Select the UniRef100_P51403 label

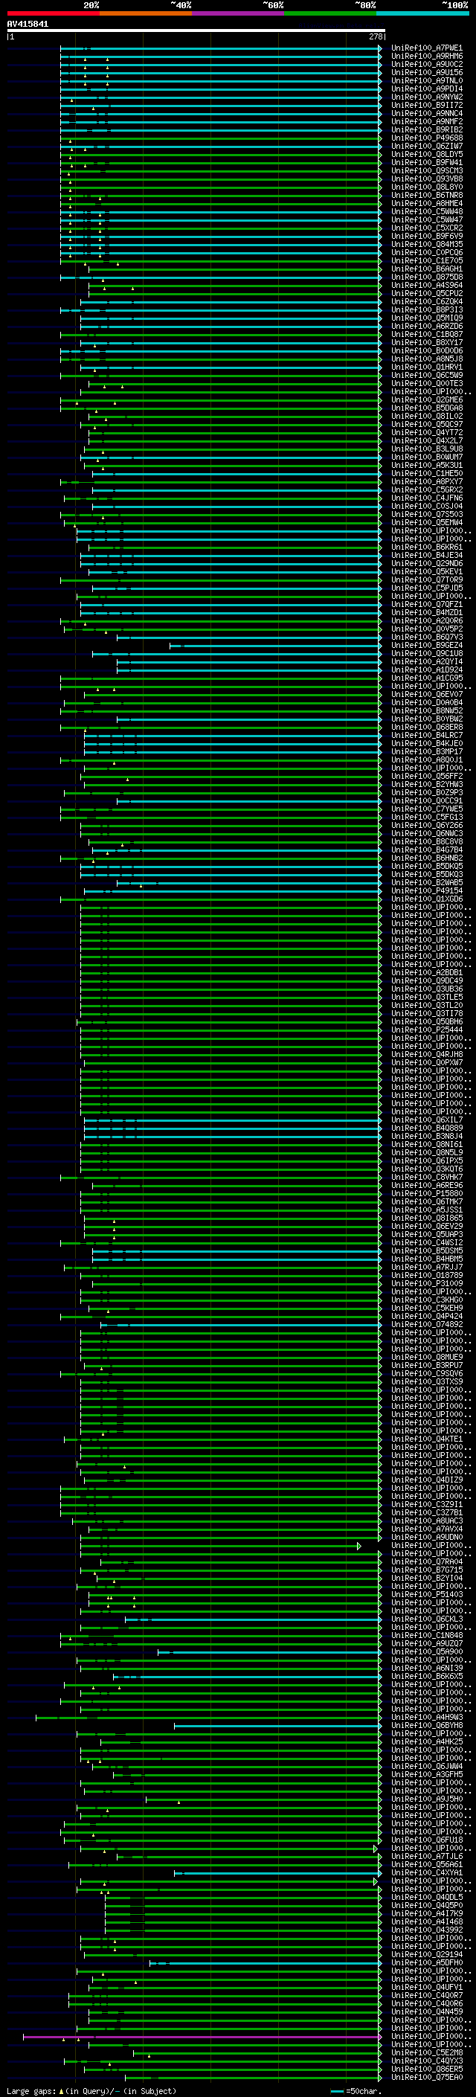pyautogui.click(x=426, y=1595)
